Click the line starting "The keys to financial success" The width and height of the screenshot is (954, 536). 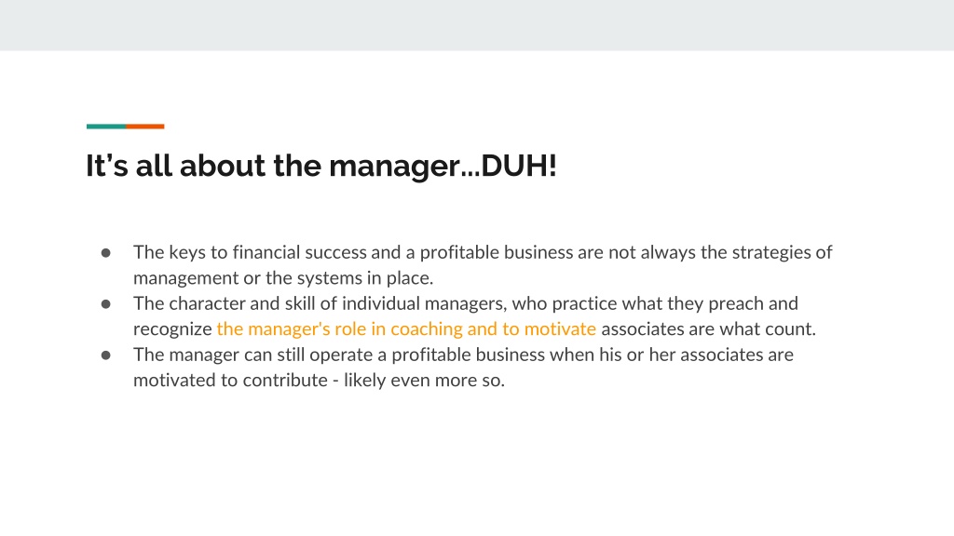tap(483, 252)
